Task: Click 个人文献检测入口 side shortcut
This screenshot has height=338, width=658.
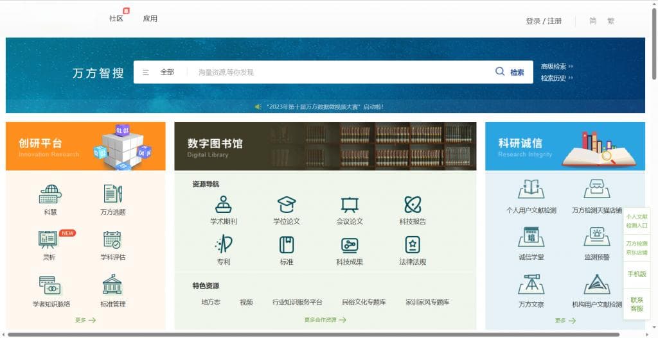Action: (x=637, y=221)
